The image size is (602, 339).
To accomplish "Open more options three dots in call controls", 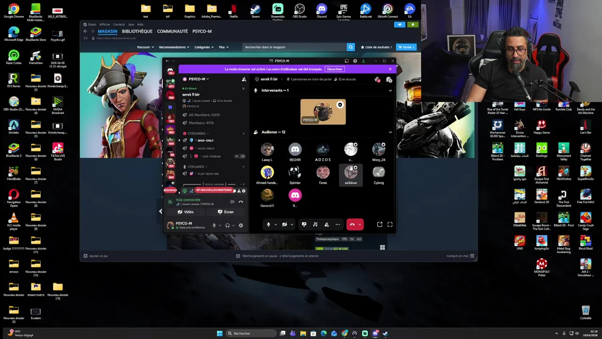I will pos(338,225).
